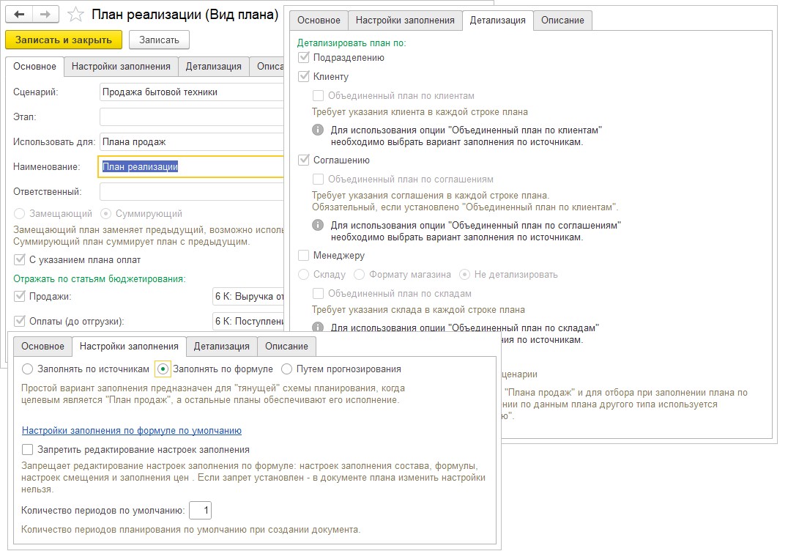Screen dimensions: 788x551
Task: Select Детализация tab in upper right panel
Action: pos(497,20)
